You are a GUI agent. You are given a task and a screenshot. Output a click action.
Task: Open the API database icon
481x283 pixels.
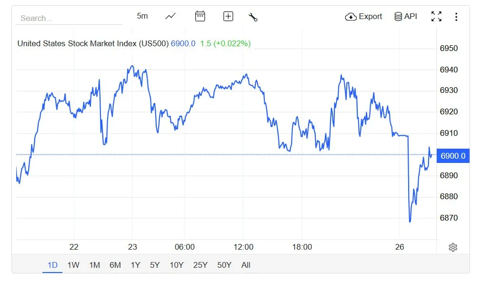[x=398, y=17]
